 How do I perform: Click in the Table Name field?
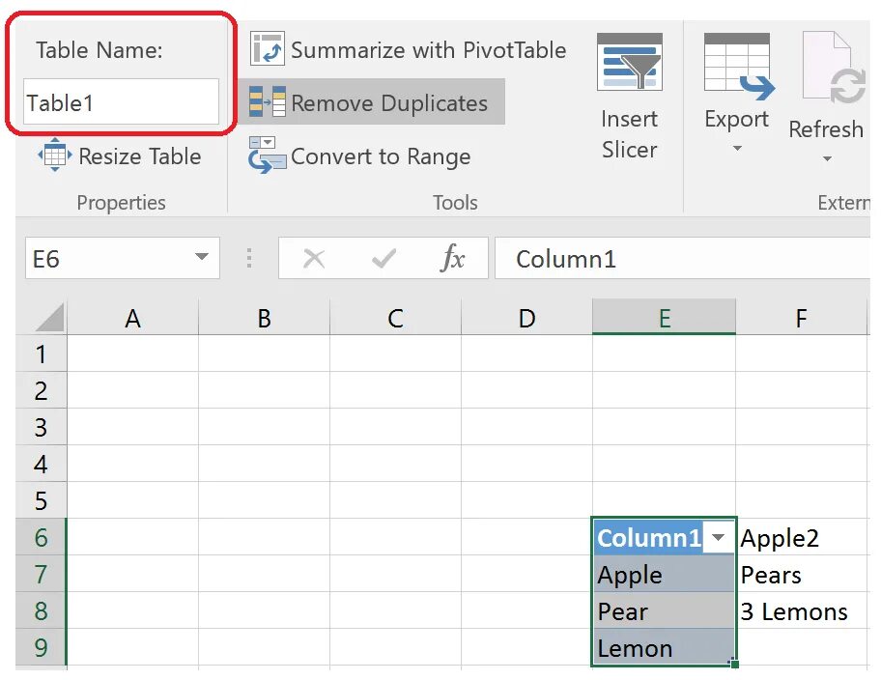[x=121, y=102]
